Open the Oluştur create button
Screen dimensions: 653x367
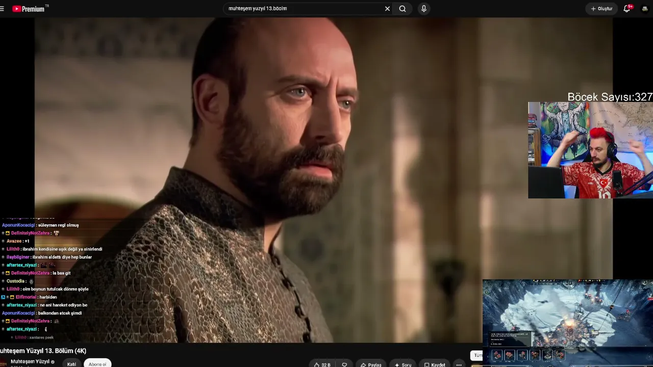tap(601, 9)
